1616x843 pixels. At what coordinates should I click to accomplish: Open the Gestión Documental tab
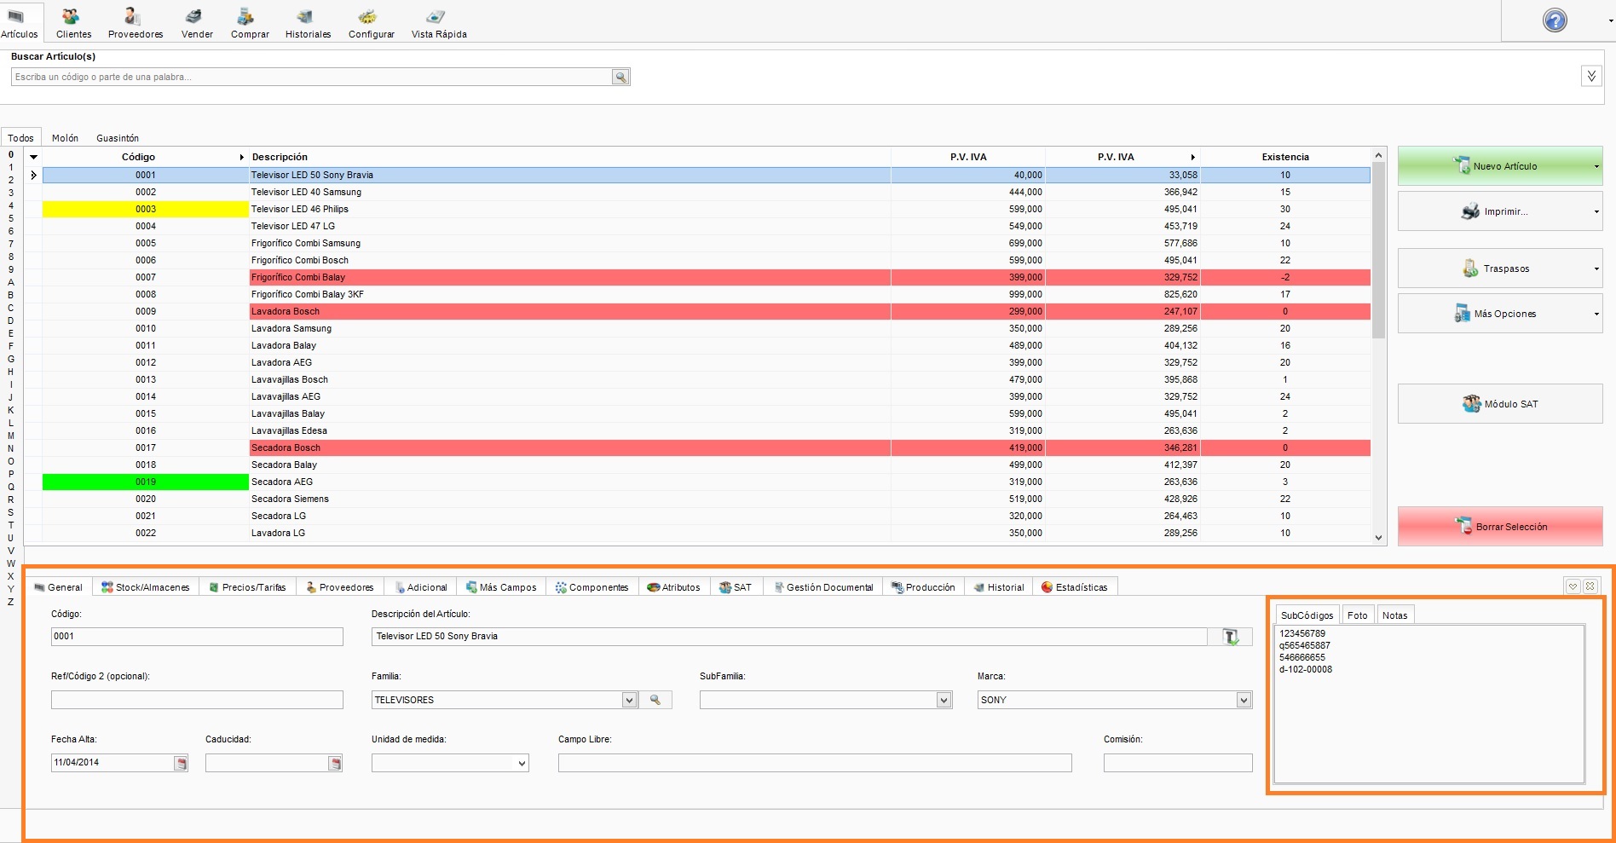tap(823, 587)
